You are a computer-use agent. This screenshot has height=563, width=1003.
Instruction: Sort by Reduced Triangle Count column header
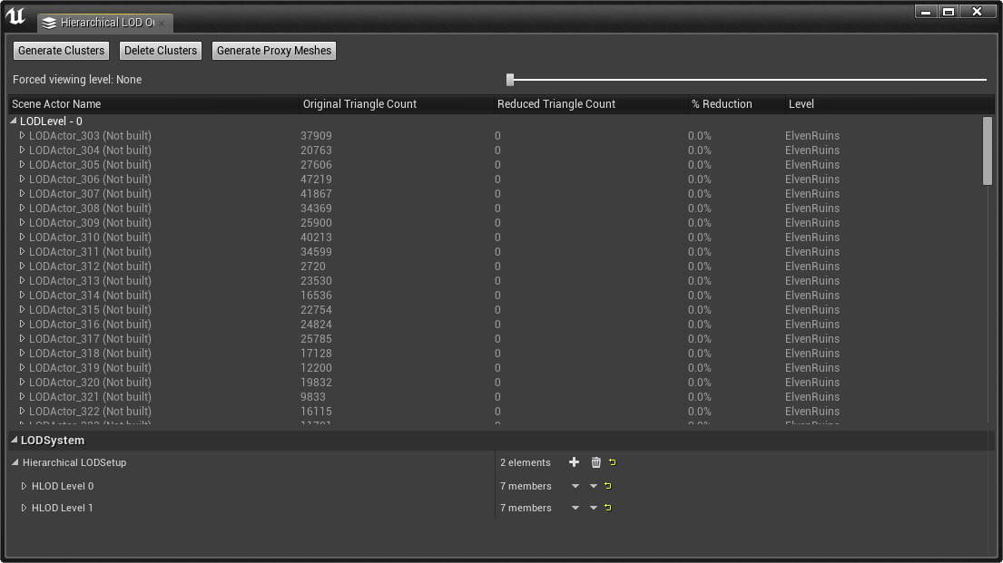[x=591, y=103]
